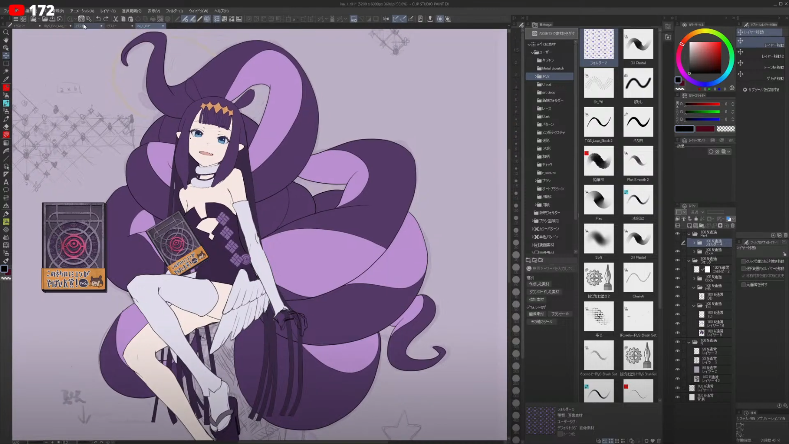Select the Eraser tool
Image resolution: width=789 pixels, height=444 pixels.
[x=6, y=126]
